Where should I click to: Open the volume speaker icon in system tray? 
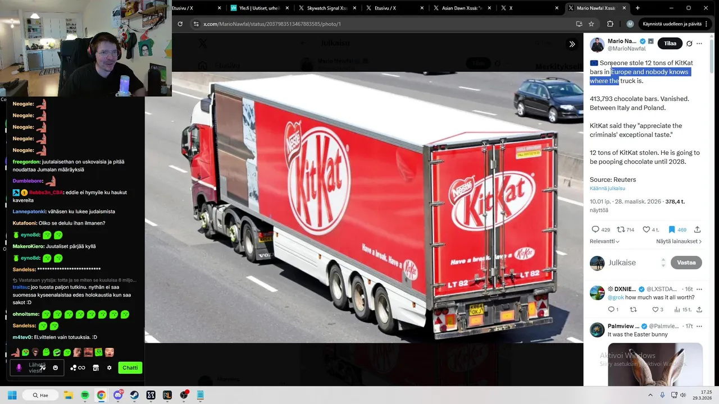pos(682,395)
